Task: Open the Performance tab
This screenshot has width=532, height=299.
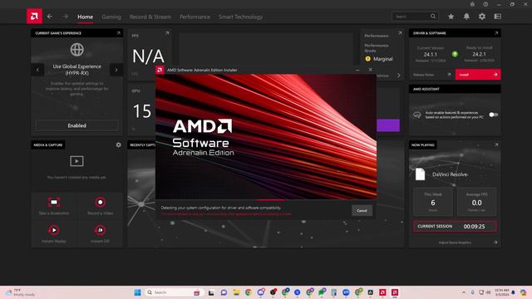Action: point(195,17)
